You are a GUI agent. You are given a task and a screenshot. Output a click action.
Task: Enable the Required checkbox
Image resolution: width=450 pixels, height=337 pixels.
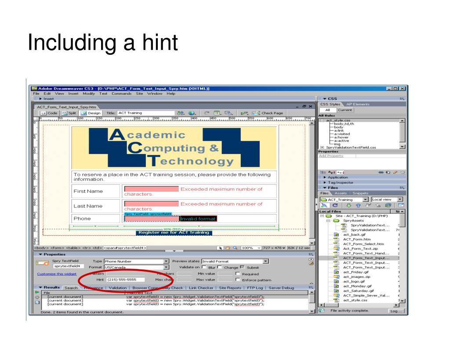(238, 274)
